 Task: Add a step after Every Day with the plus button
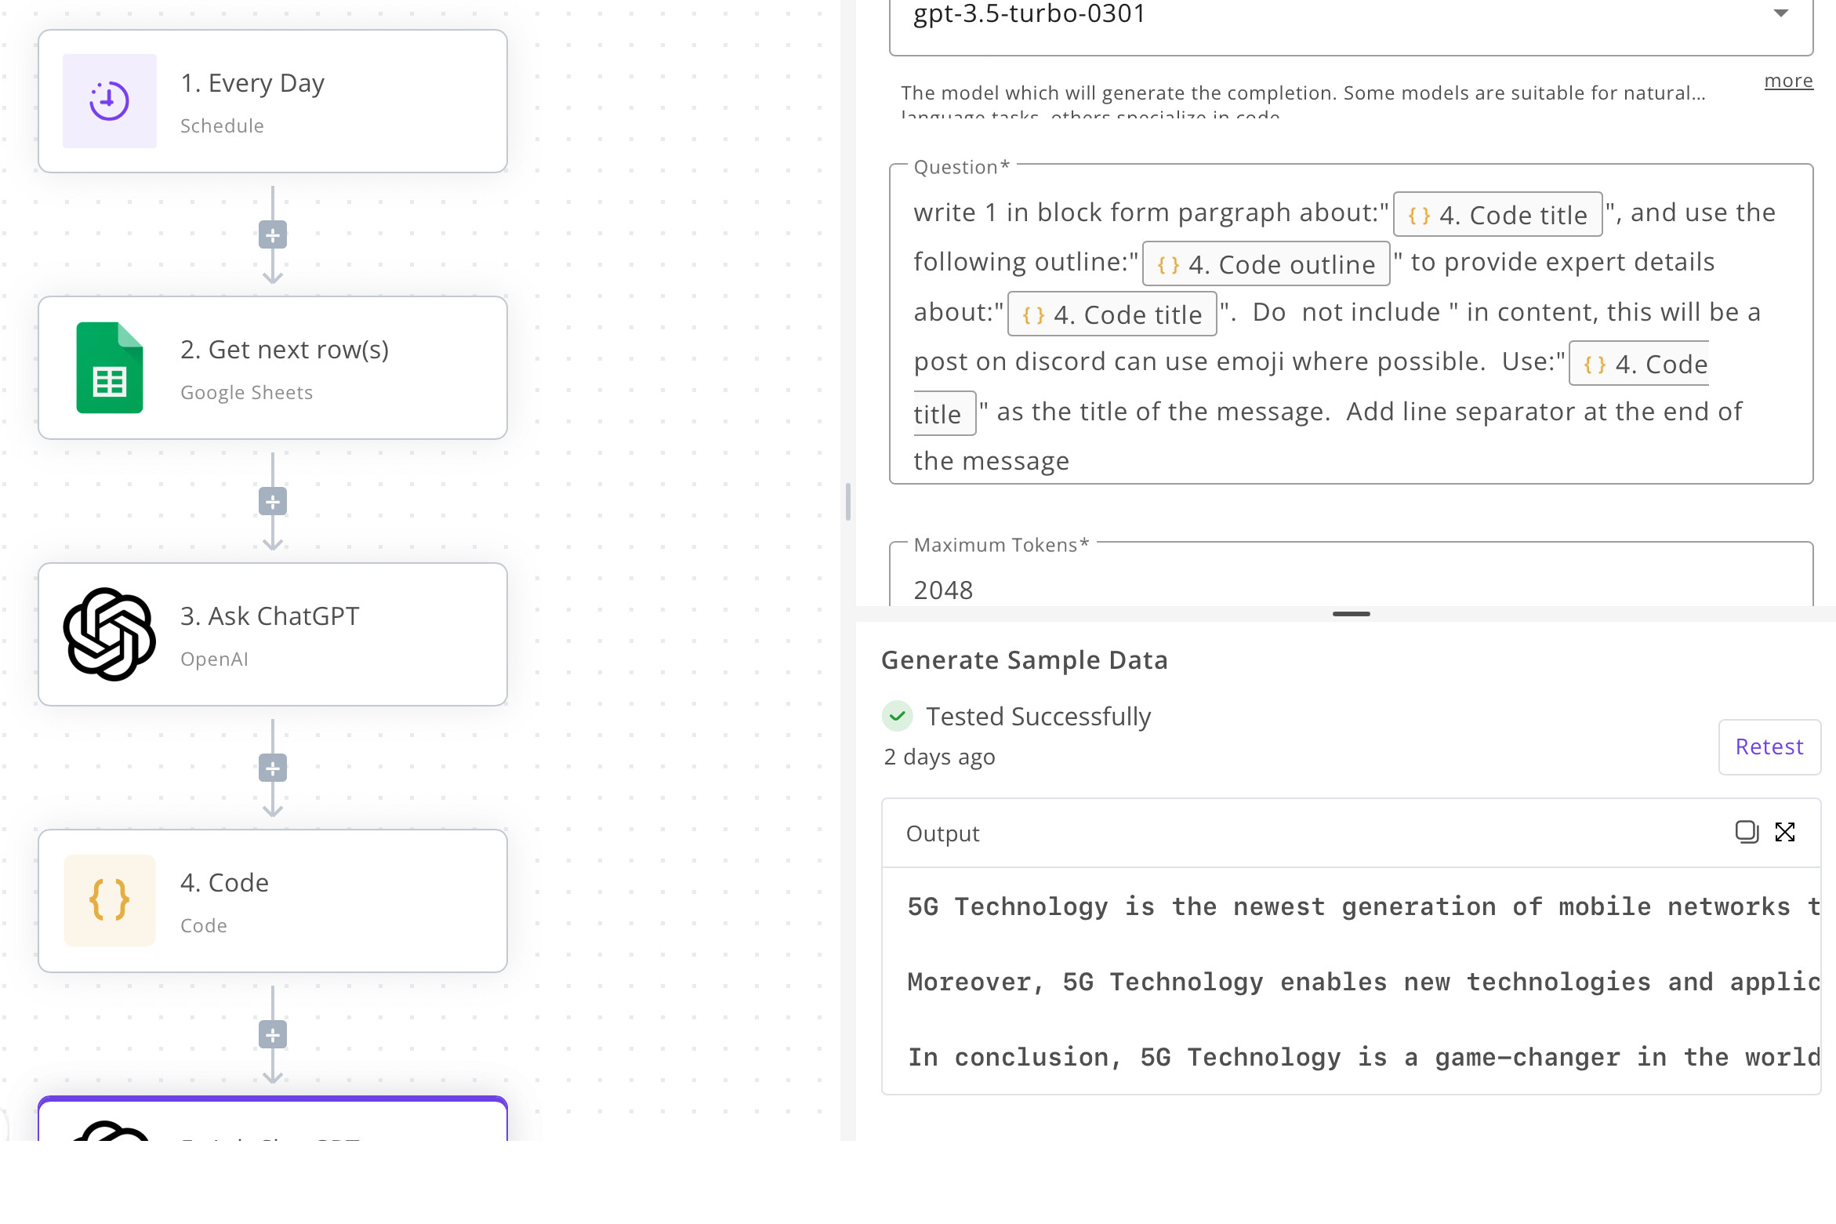[273, 234]
